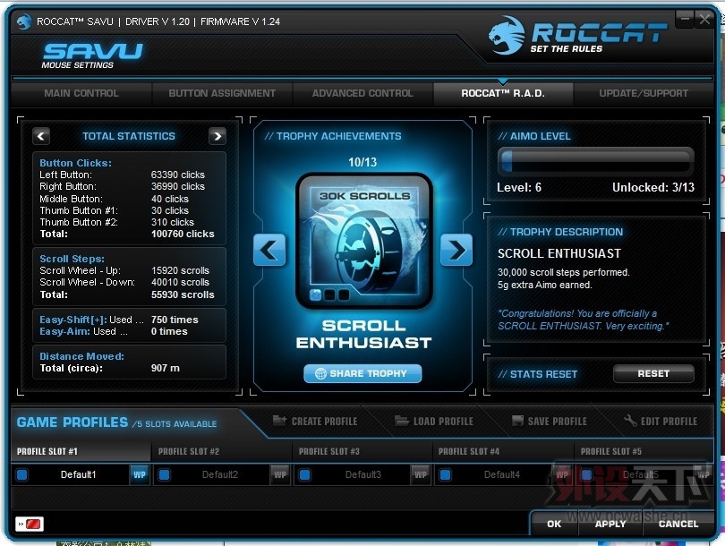Select the 55930 scrolls total value
The height and width of the screenshot is (546, 725).
183,294
